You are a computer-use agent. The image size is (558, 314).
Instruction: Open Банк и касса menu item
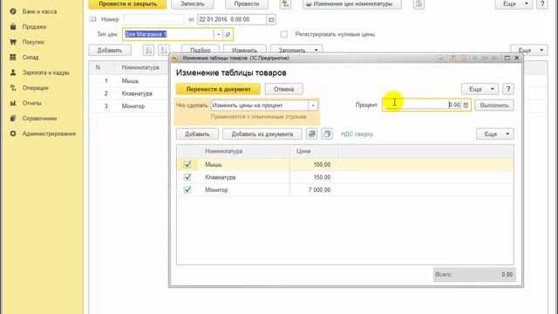click(39, 11)
